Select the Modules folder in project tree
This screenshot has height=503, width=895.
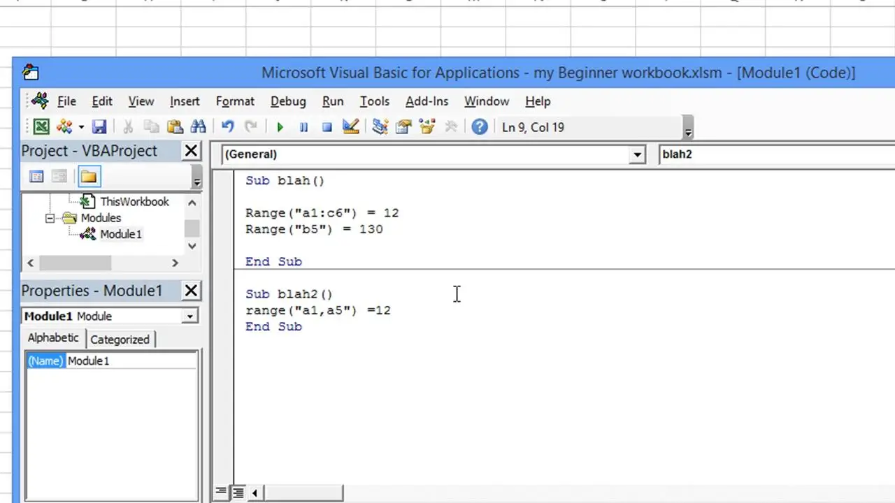point(101,218)
